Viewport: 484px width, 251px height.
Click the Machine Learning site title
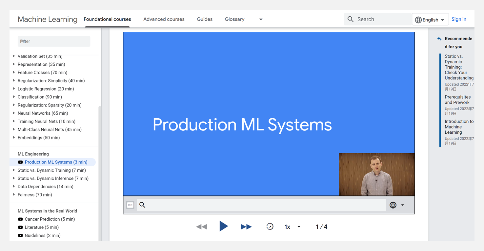click(x=48, y=19)
